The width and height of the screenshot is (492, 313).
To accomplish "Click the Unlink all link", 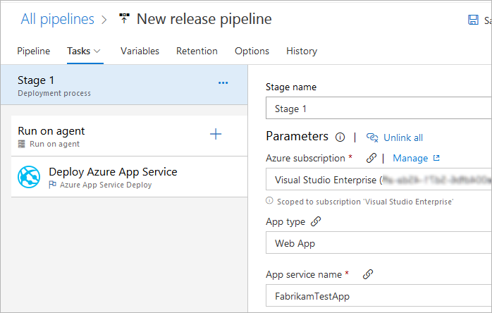I will (x=402, y=137).
